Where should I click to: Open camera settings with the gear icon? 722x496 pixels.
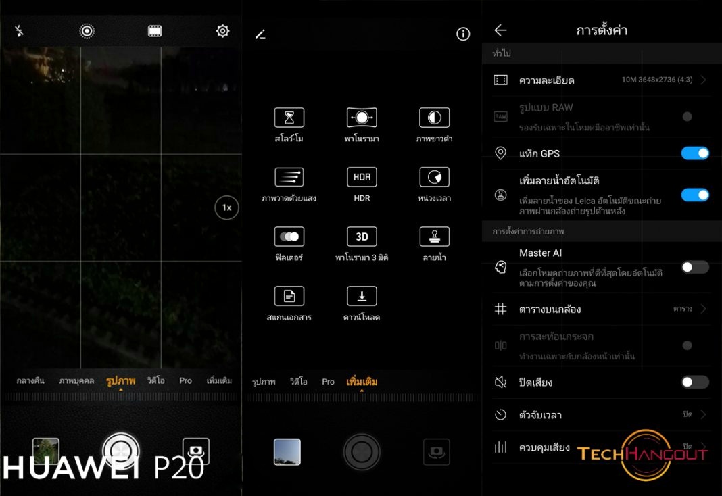click(223, 31)
